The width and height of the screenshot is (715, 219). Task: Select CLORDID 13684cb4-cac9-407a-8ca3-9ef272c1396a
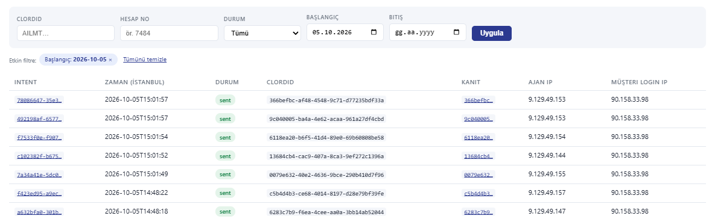pyautogui.click(x=326, y=156)
